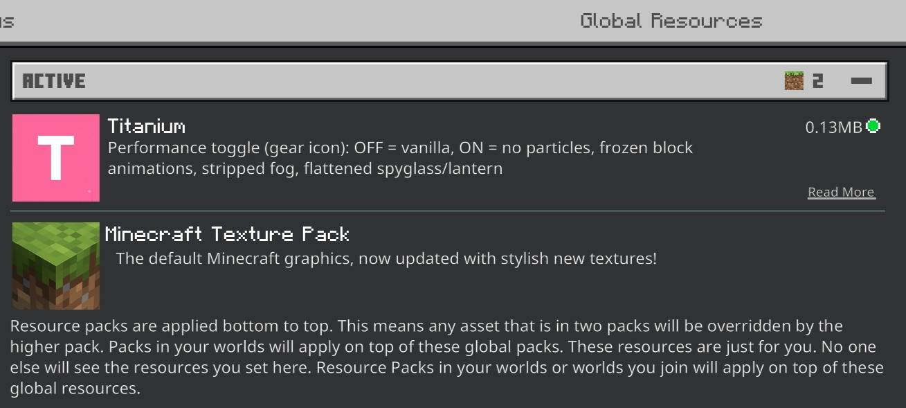Viewport: 906px width, 408px height.
Task: Click the 'flattened spyglass/lantern' description line
Action: (404, 168)
